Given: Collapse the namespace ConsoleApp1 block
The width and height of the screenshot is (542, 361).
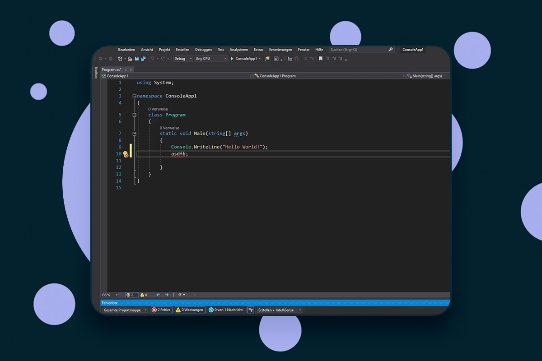Looking at the screenshot, I should click(x=134, y=96).
